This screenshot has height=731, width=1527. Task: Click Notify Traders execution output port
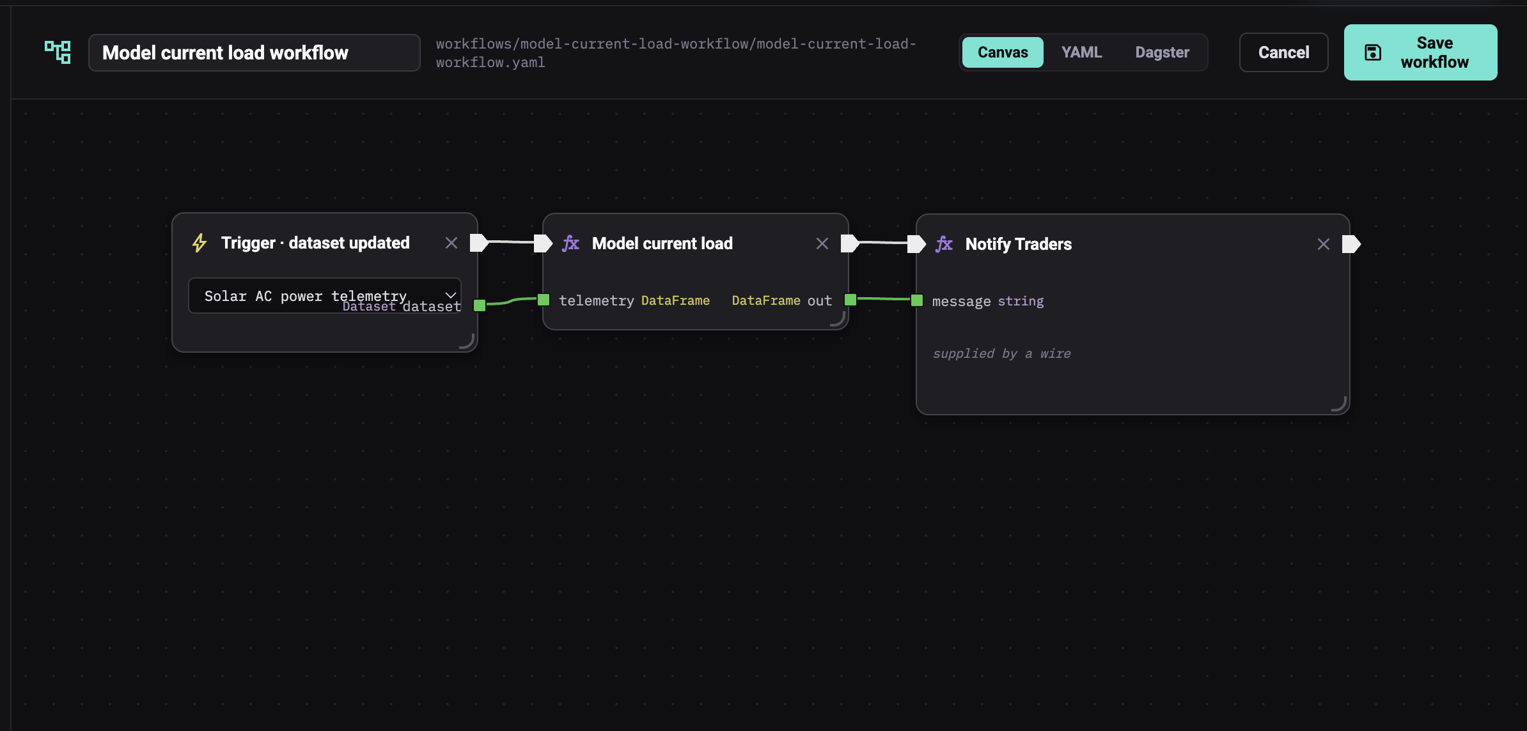1351,244
